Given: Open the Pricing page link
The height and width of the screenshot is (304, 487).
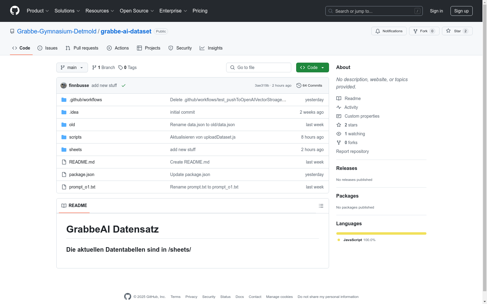Looking at the screenshot, I should [x=200, y=11].
